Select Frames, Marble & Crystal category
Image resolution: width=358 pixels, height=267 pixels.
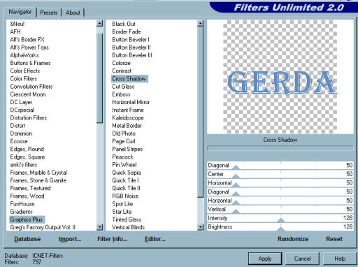click(x=38, y=173)
